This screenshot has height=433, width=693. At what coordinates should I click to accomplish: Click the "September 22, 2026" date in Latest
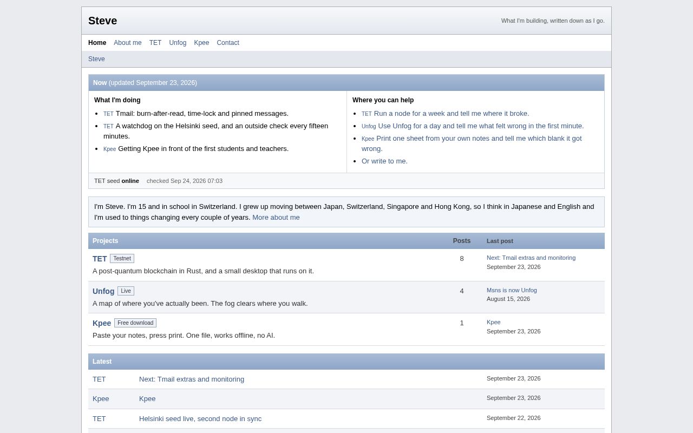point(514,418)
